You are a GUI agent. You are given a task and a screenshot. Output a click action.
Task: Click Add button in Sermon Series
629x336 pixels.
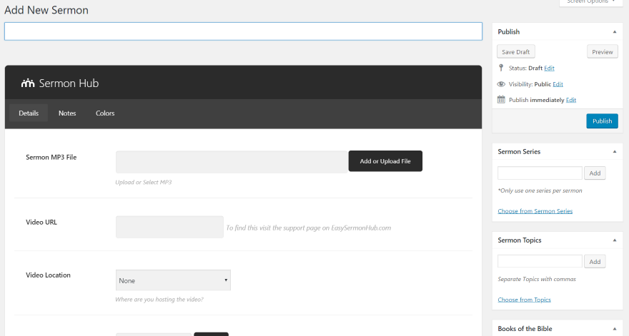[595, 173]
